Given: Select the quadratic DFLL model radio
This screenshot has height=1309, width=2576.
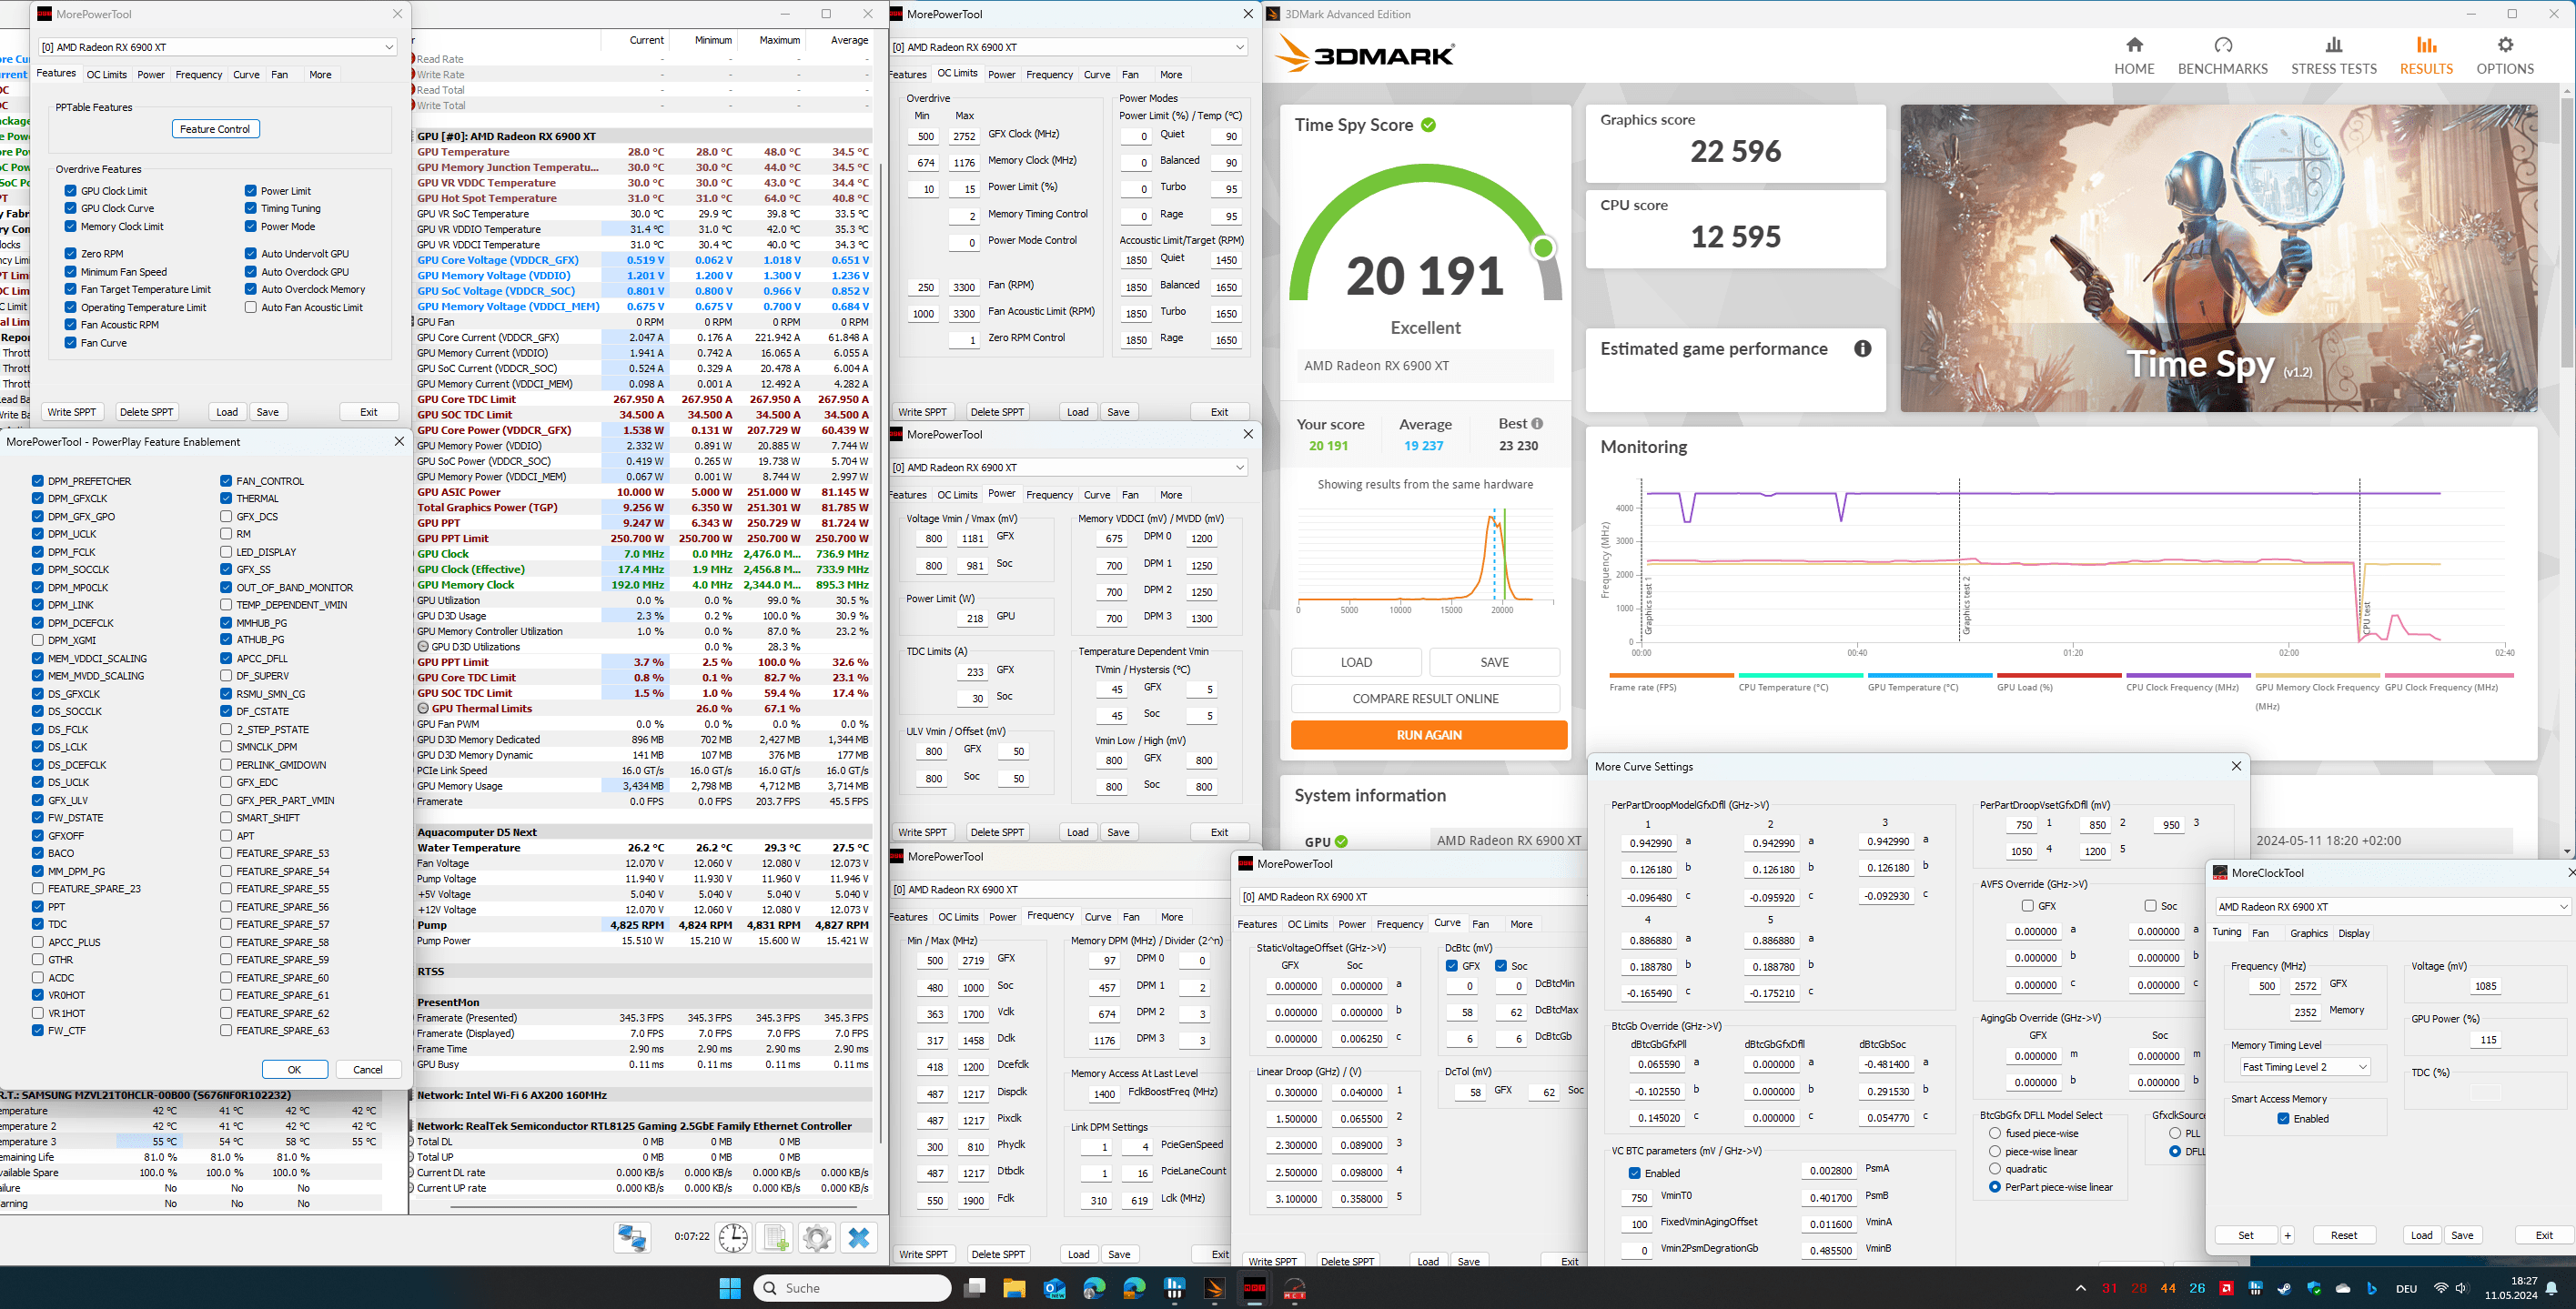Looking at the screenshot, I should pos(1995,1169).
